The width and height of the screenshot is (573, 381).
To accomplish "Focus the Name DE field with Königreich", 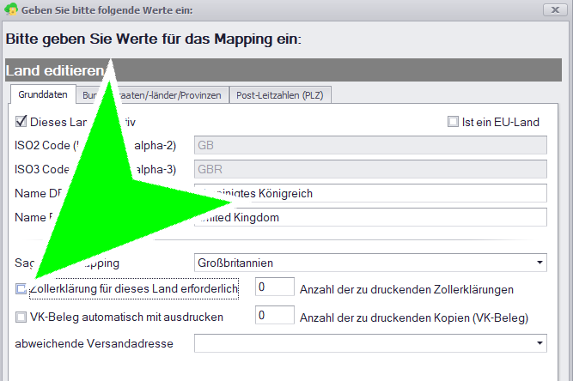I will (370, 193).
